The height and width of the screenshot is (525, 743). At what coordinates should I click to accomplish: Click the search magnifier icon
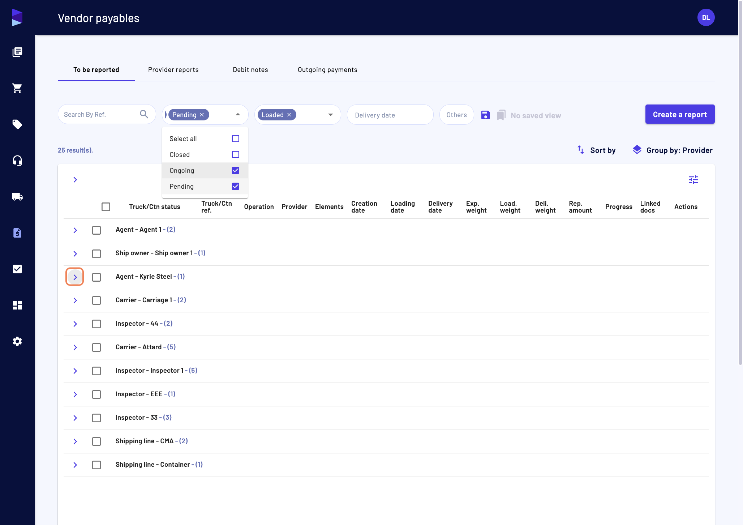144,114
